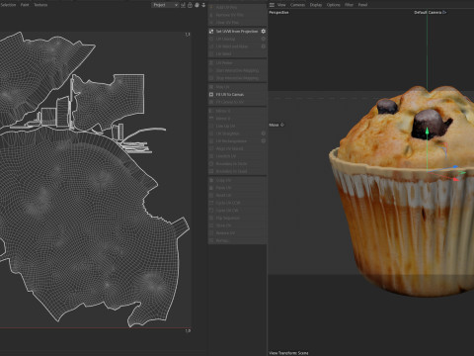
Task: Click the Move tool label in viewport
Action: [274, 125]
